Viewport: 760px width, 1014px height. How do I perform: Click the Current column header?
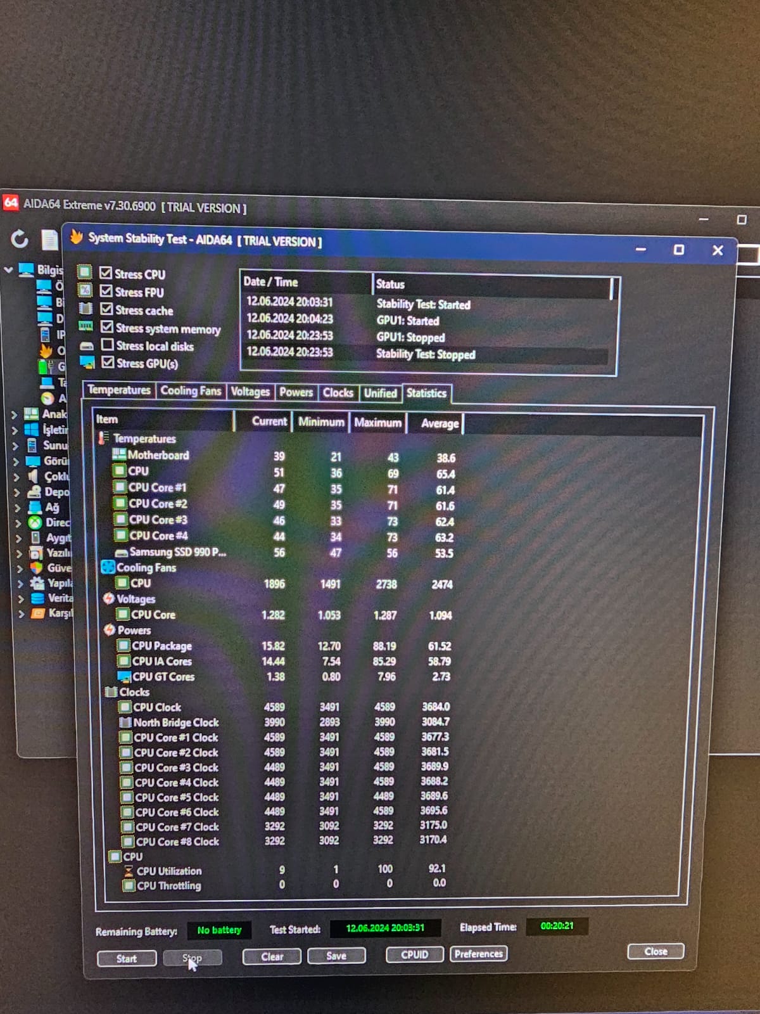click(x=263, y=421)
